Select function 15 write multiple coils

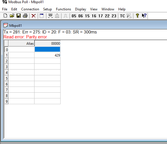pyautogui.click(x=87, y=16)
